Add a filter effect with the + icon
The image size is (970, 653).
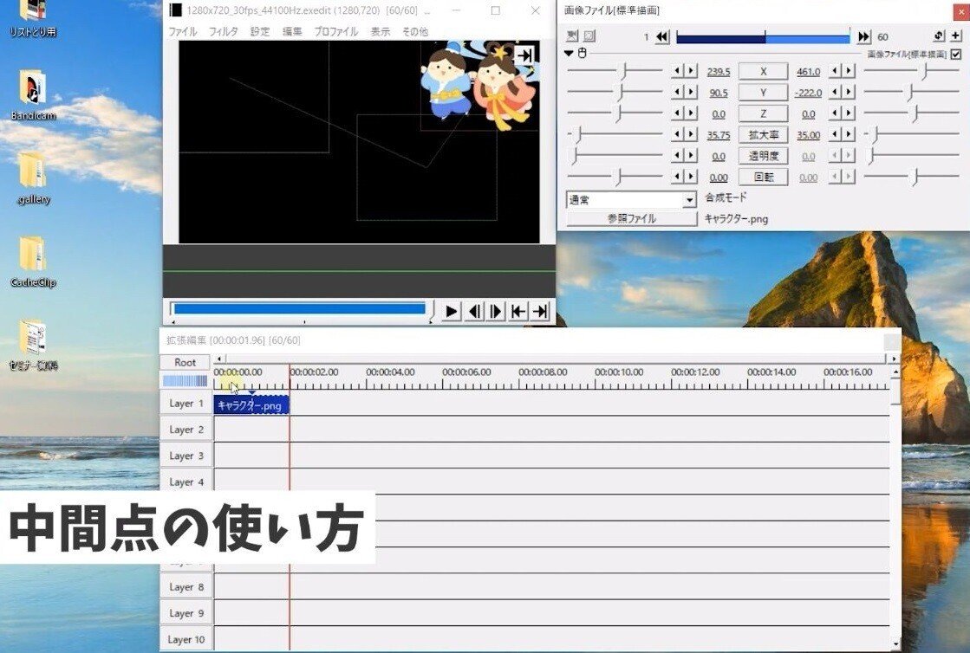[x=956, y=36]
